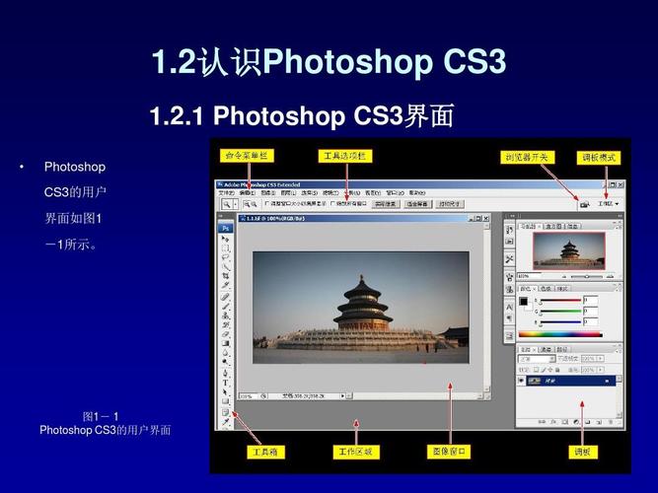Switch to the Swatches tab

coord(546,289)
